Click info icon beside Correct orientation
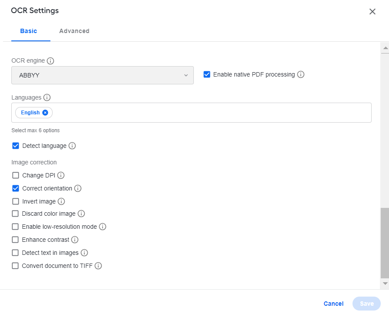The width and height of the screenshot is (389, 314). coord(78,188)
